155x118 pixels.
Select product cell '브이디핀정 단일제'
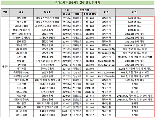(x=21, y=34)
